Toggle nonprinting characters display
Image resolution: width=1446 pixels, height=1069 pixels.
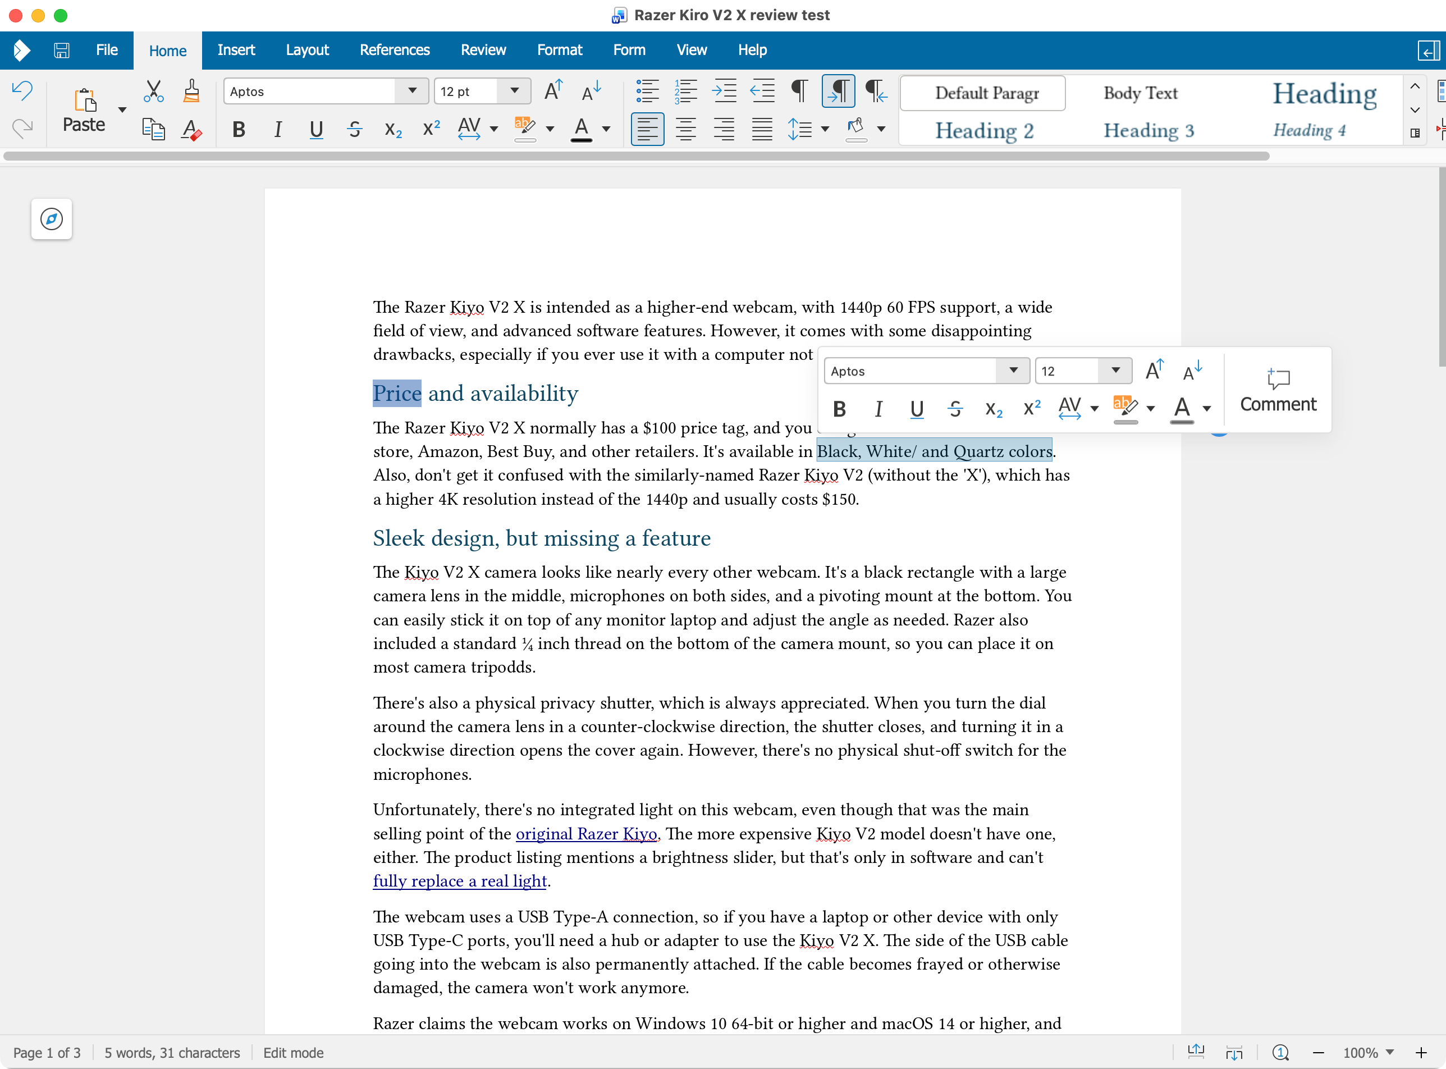click(x=800, y=92)
